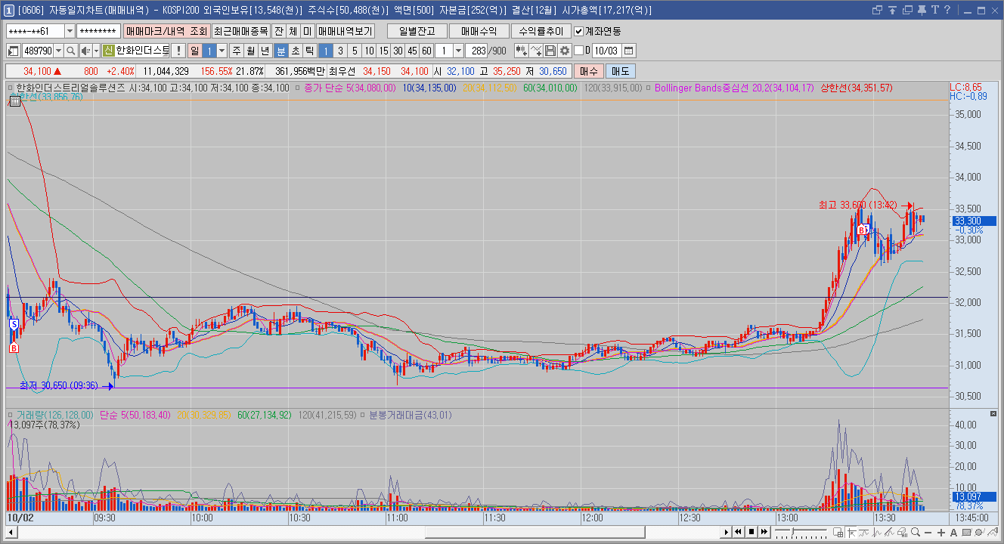The height and width of the screenshot is (544, 1004).
Task: Click the stock search magnifier icon
Action: click(x=70, y=51)
